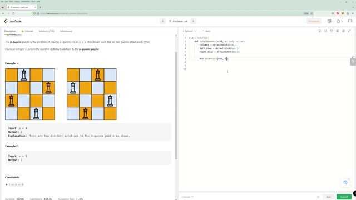Switch to the Solutions tab
This screenshot has height=200, width=356.
pyautogui.click(x=46, y=31)
